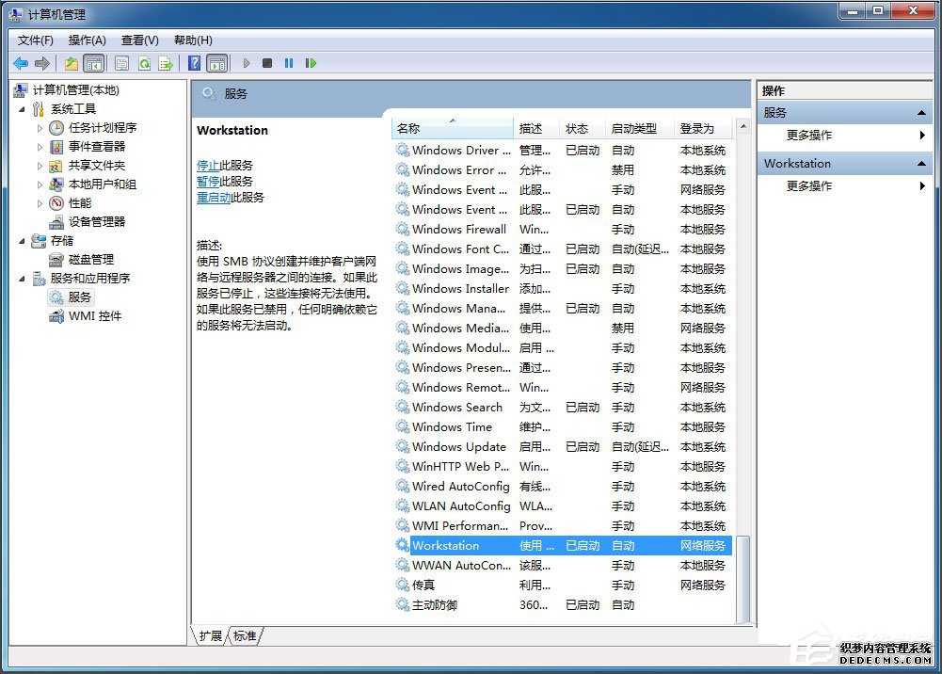Collapse the 系统工具 tree node
This screenshot has height=674, width=942.
click(23, 109)
